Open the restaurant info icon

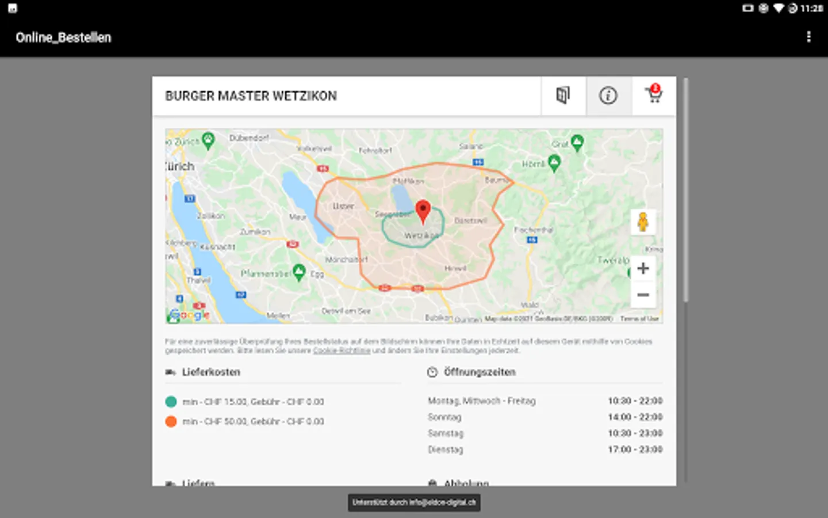point(608,96)
